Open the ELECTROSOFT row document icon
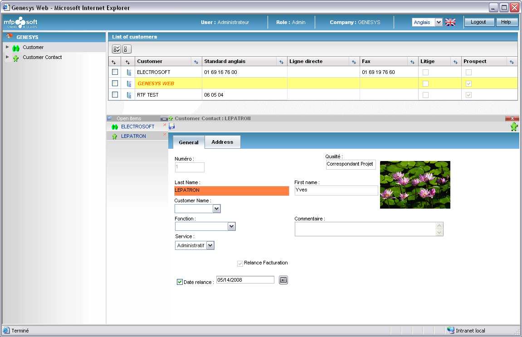Screen dimensions: 522x337 [x=129, y=72]
